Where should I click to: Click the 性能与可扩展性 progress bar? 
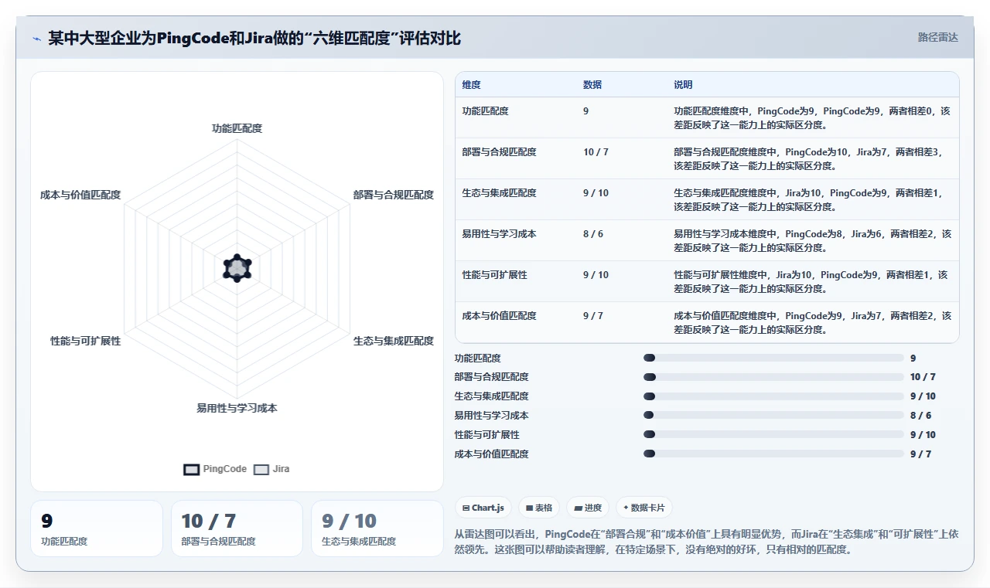pos(773,435)
